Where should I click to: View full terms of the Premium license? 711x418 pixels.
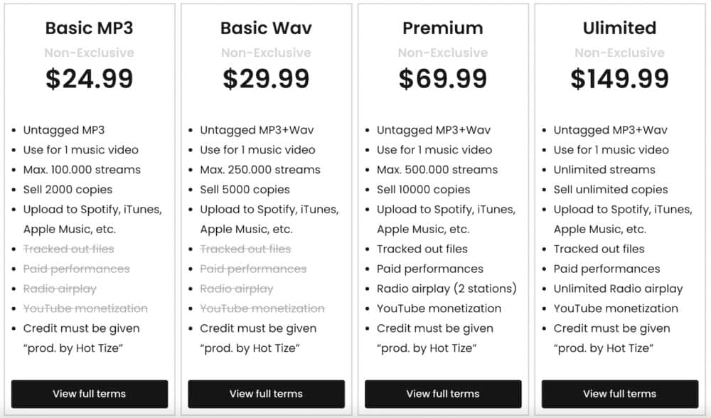point(443,394)
